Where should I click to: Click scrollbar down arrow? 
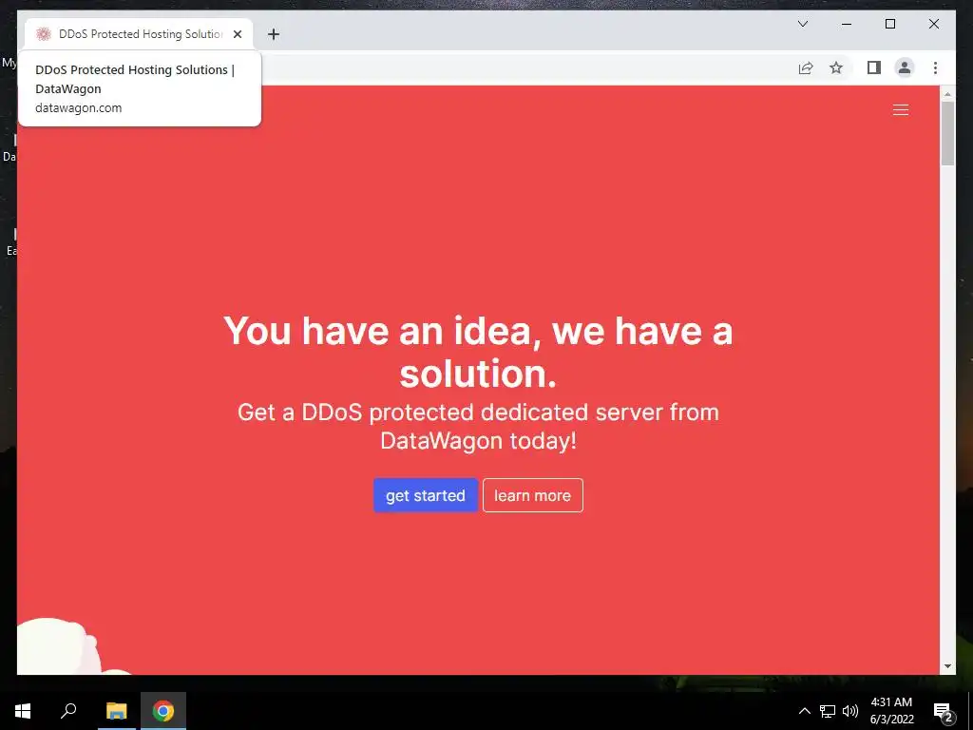point(947,666)
